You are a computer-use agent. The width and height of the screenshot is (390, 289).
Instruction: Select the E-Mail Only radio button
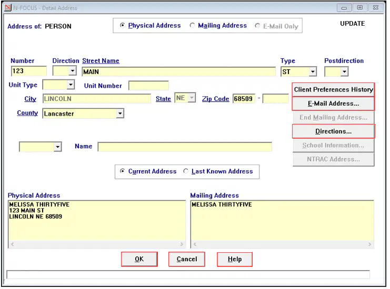click(257, 26)
